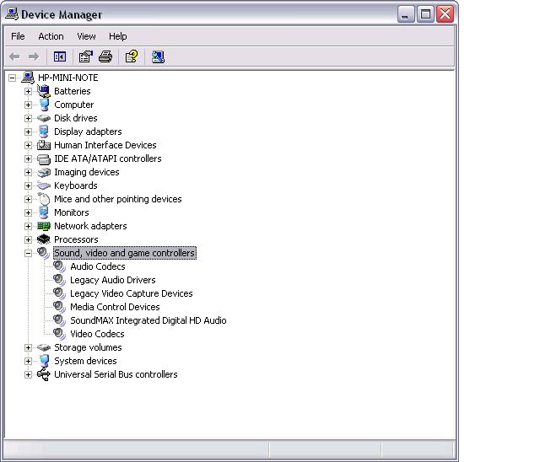Click the Display adapters category icon

pos(44,132)
